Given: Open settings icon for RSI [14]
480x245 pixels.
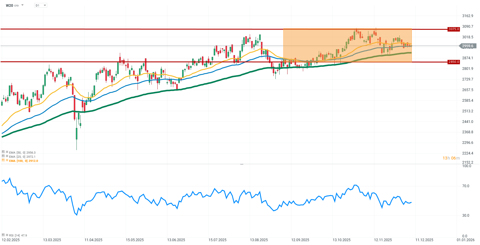Looking at the screenshot, I should (x=3, y=235).
